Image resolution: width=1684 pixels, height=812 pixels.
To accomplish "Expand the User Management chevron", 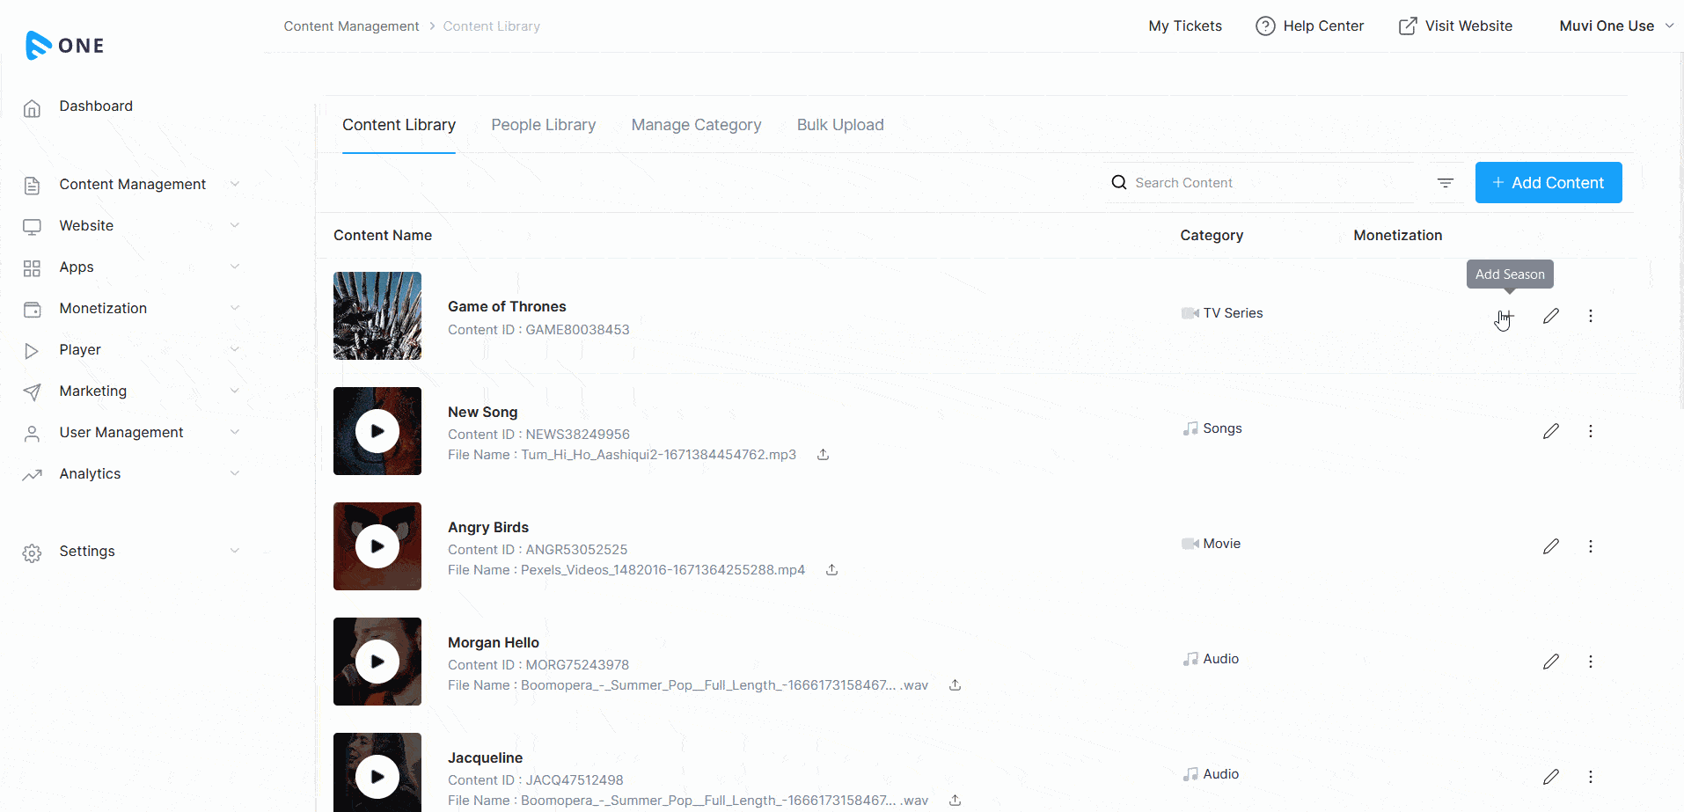I will pyautogui.click(x=235, y=432).
